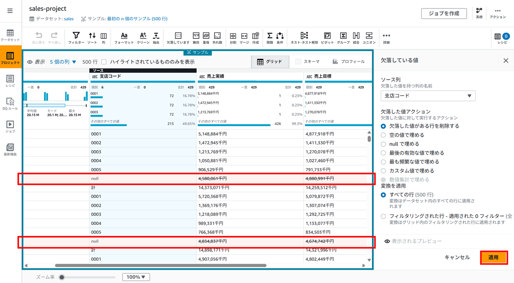The width and height of the screenshot is (514, 283).
Task: Open the 条件 (conditions) tool
Action: click(x=280, y=38)
